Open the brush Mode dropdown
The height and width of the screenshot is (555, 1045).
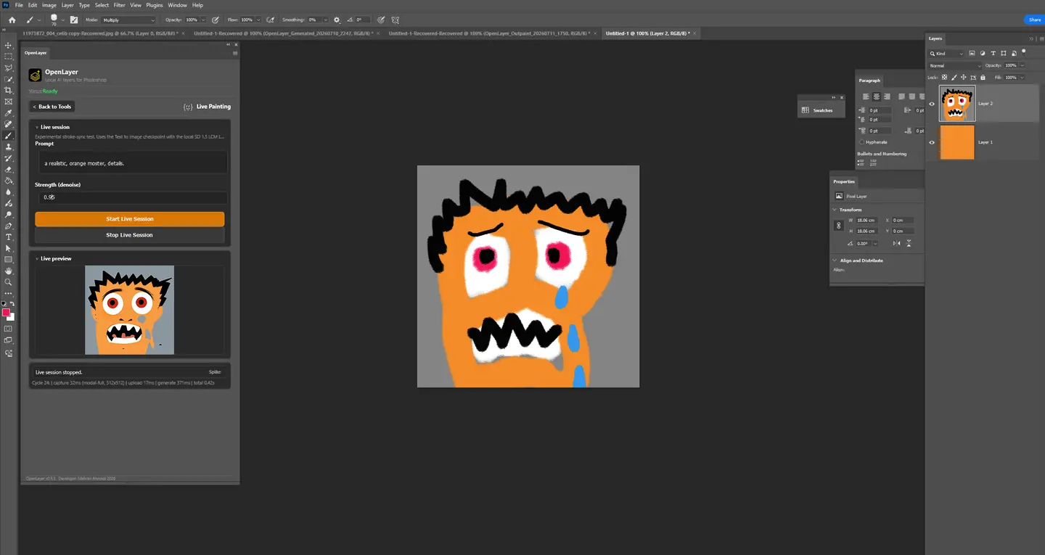pos(128,20)
